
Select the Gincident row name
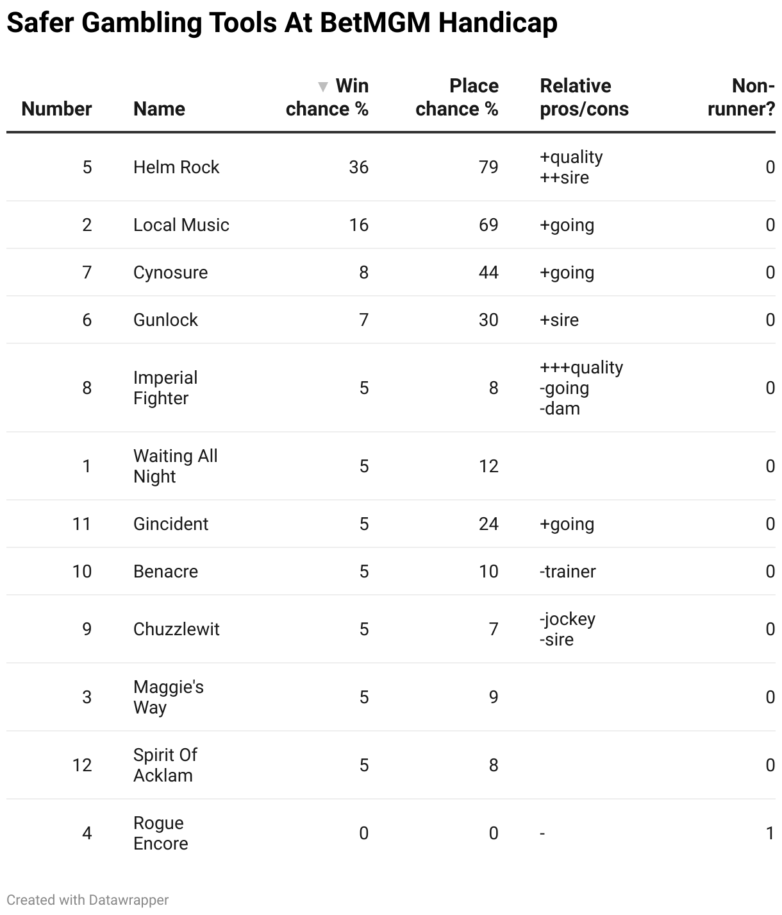(x=171, y=524)
